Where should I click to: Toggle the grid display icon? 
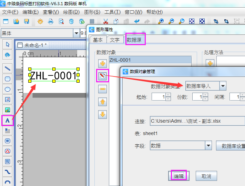click(92, 21)
